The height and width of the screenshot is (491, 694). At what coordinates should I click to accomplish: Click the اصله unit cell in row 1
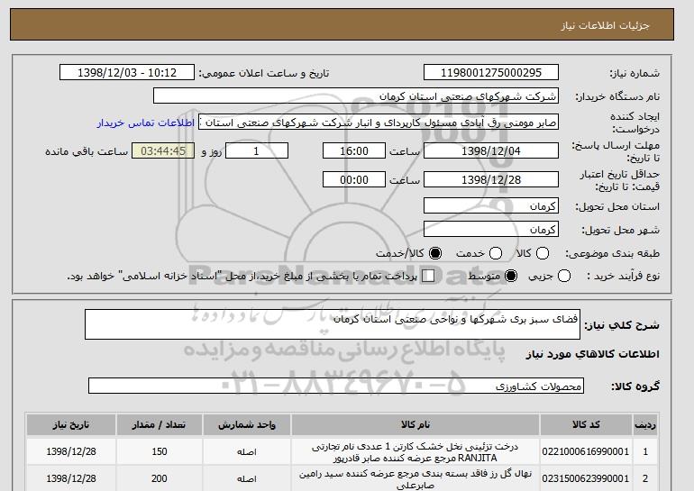(247, 451)
